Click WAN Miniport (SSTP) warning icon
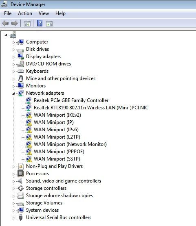 click(x=29, y=159)
